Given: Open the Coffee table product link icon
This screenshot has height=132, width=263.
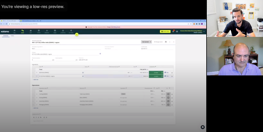Looking at the screenshot, I should point(100,54).
